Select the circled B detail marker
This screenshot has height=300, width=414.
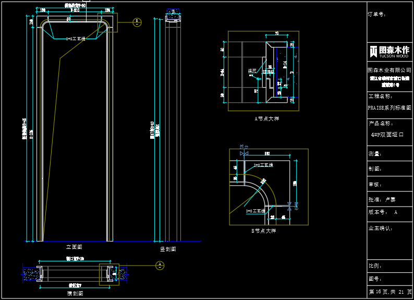137,22
